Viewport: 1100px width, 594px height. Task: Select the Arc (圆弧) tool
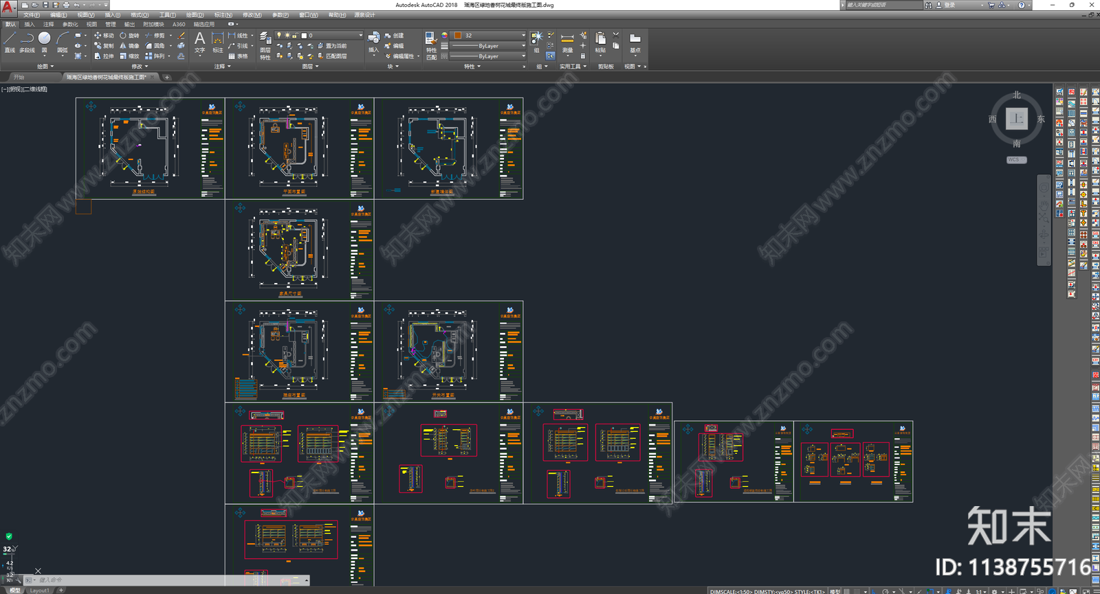point(63,42)
